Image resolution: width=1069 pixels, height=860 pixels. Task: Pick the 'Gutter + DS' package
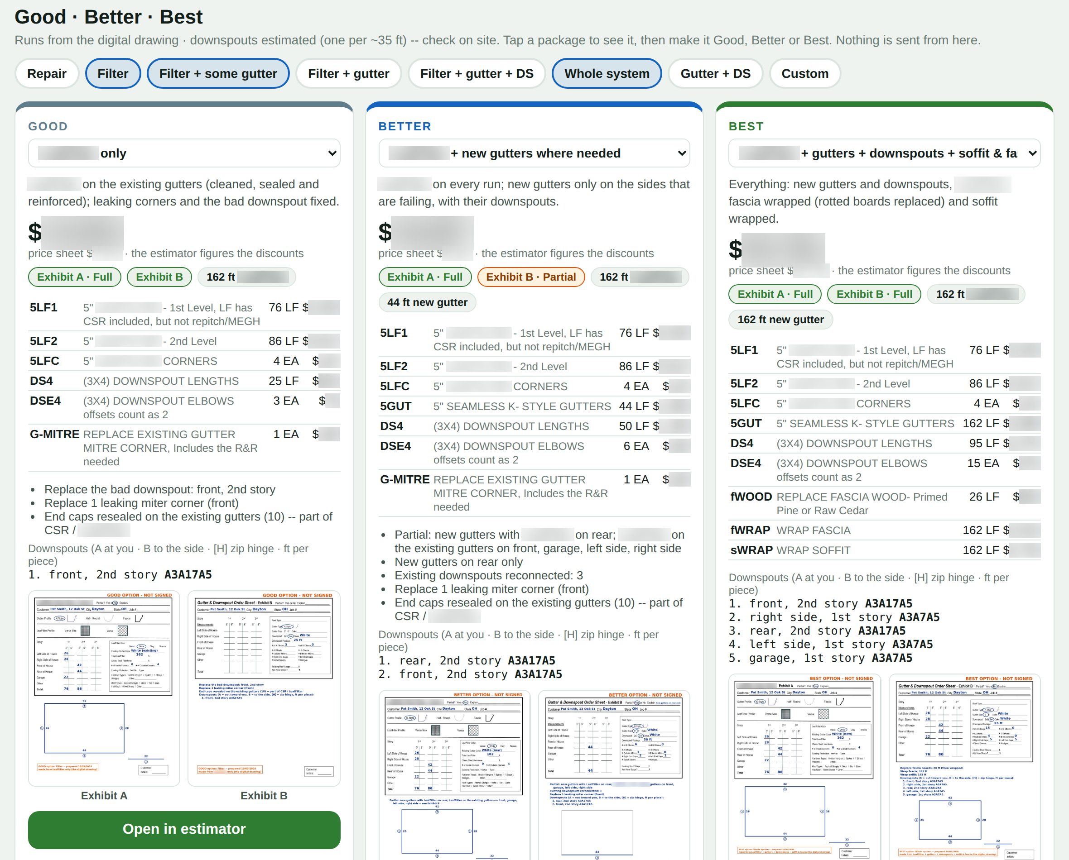pos(715,73)
